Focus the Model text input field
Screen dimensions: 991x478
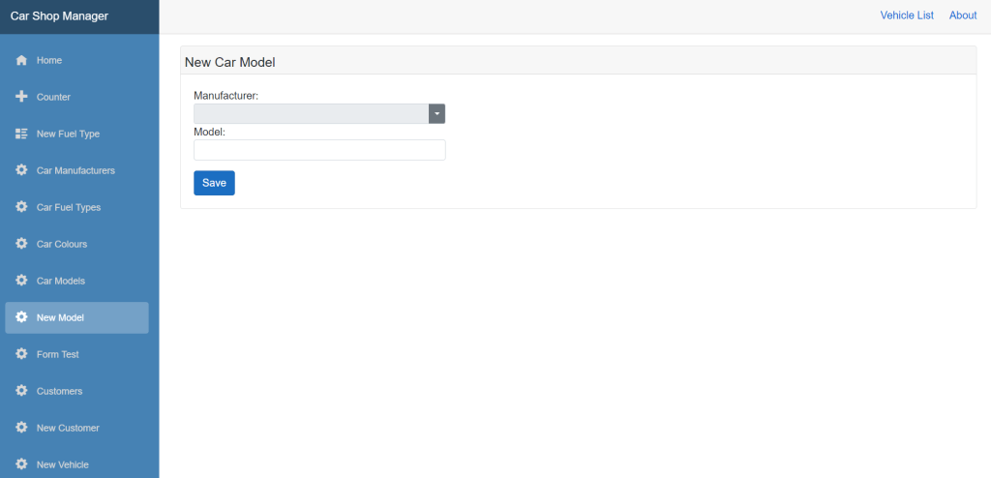coord(319,150)
